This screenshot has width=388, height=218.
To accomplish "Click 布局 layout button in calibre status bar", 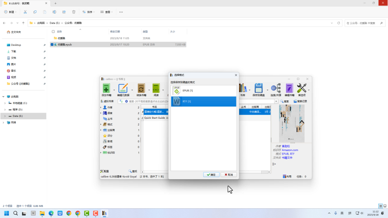I will click(x=287, y=176).
